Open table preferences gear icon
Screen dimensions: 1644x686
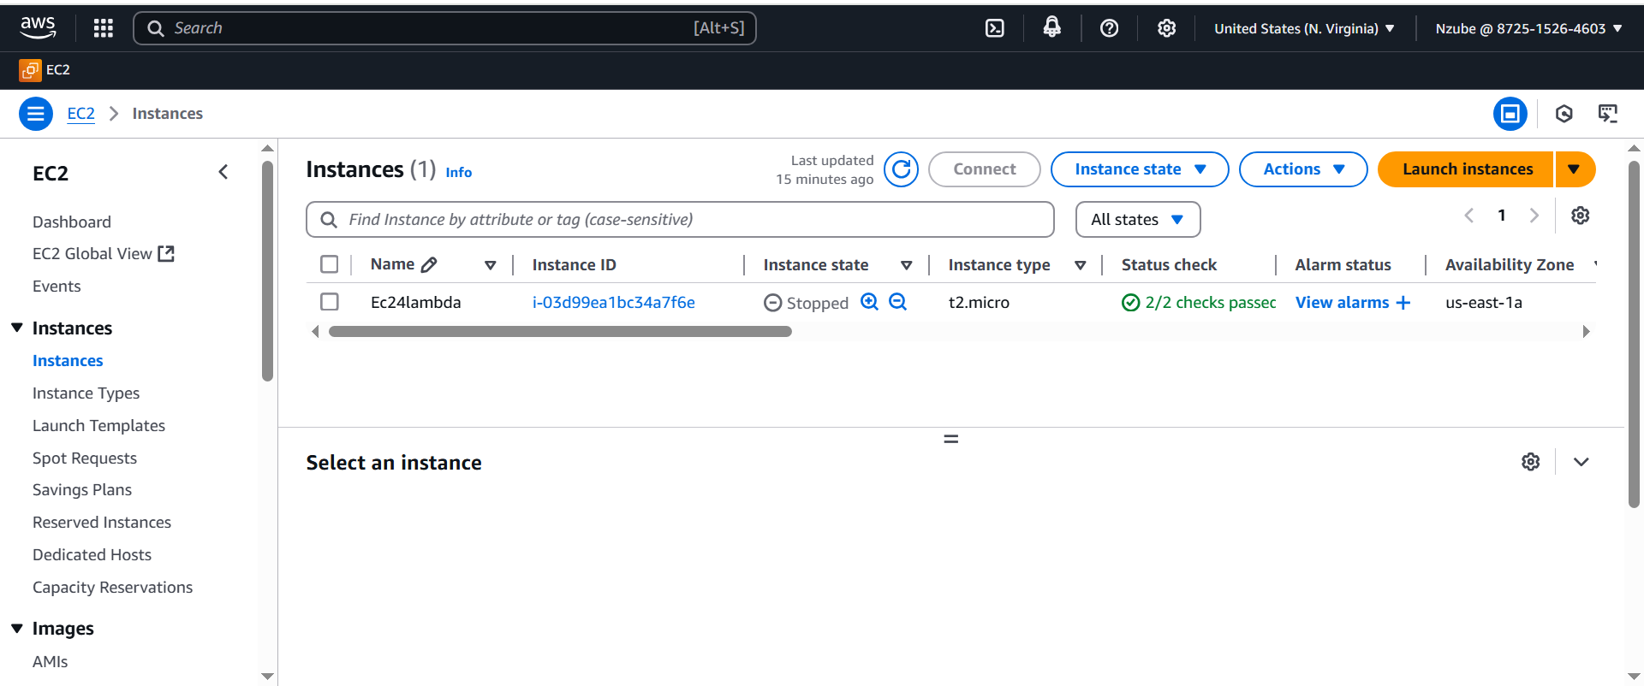pos(1580,216)
